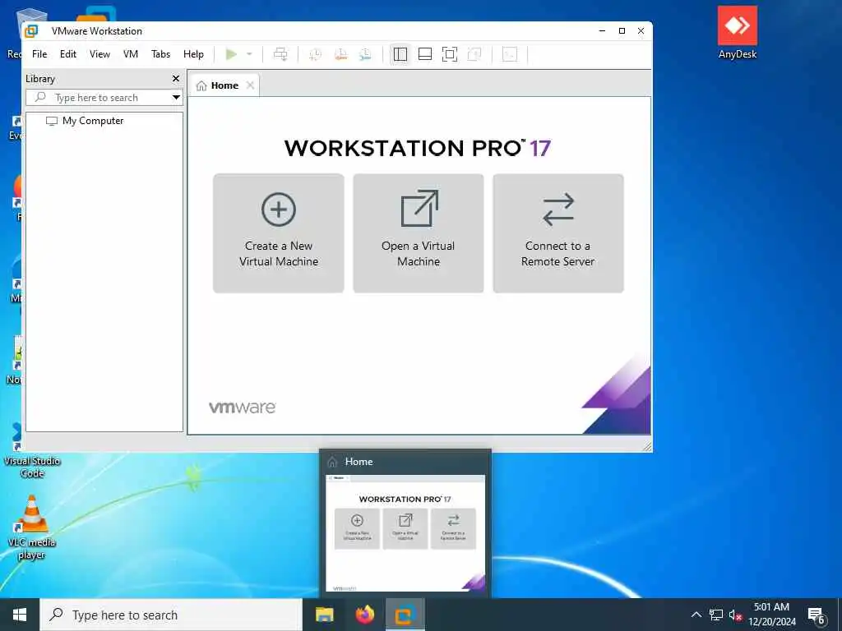Click the Windows Start button

(20, 615)
